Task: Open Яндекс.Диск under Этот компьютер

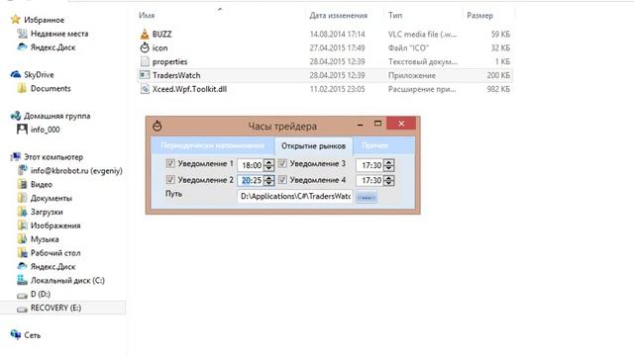Action: [x=53, y=266]
